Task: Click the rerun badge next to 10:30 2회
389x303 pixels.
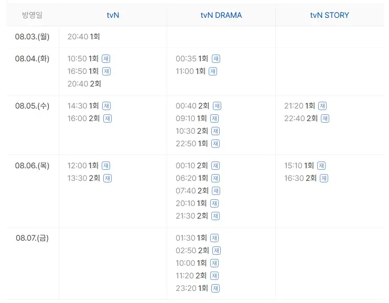Action: pos(215,131)
